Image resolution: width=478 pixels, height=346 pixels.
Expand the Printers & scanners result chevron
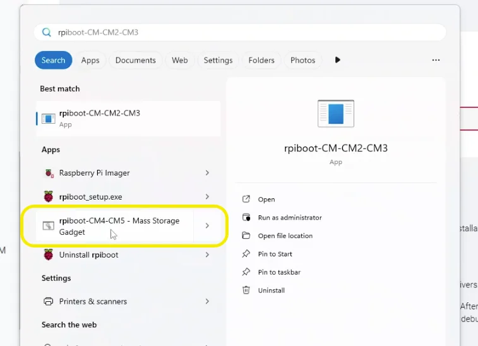tap(207, 302)
